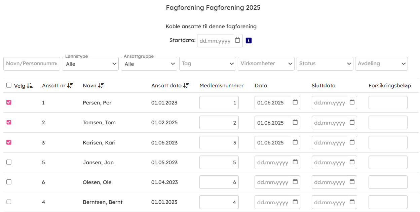Sort the table by Ansatt nr
Screen dimensions: 420x212
(70, 86)
